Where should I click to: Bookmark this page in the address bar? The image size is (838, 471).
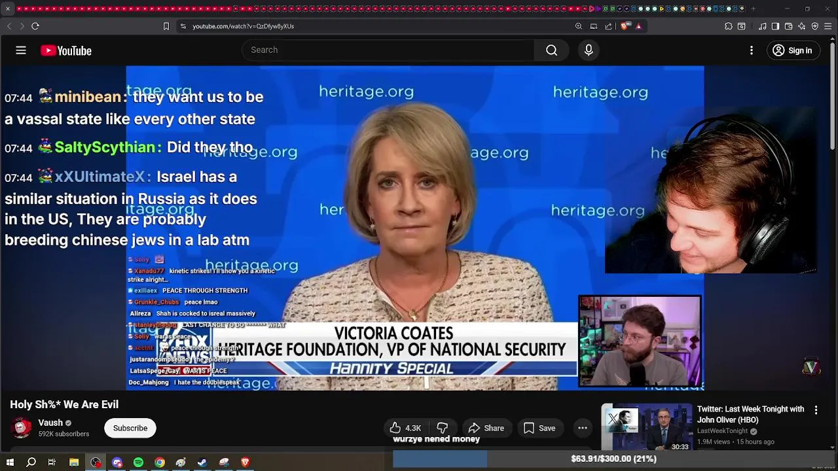166,26
